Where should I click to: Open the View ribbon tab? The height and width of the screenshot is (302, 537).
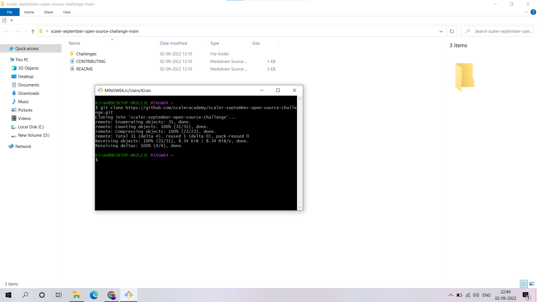67,12
